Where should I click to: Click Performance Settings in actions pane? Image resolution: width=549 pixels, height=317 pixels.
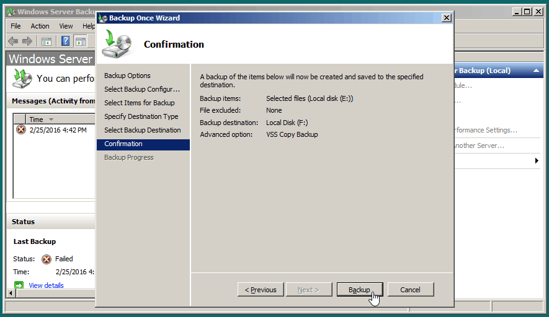tap(486, 130)
